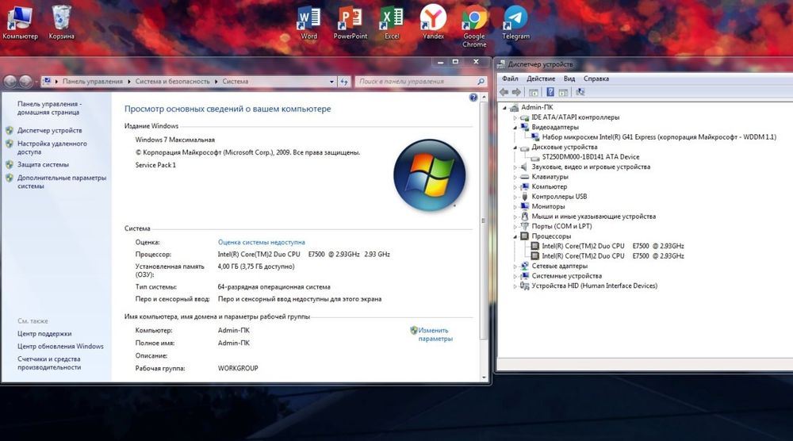Click the back arrow in Device Manager toolbar
The image size is (793, 441).
click(x=505, y=92)
